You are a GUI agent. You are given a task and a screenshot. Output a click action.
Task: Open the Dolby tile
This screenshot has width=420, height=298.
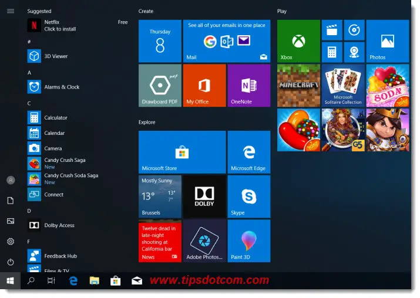click(204, 197)
